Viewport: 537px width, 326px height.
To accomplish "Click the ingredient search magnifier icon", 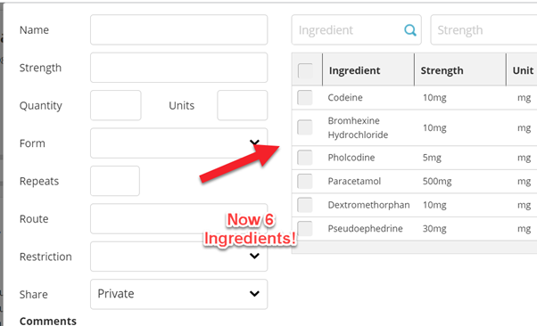I will tap(410, 30).
